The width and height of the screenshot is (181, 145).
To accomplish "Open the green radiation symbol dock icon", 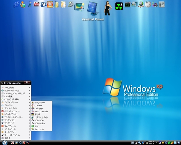I will 119,6.
